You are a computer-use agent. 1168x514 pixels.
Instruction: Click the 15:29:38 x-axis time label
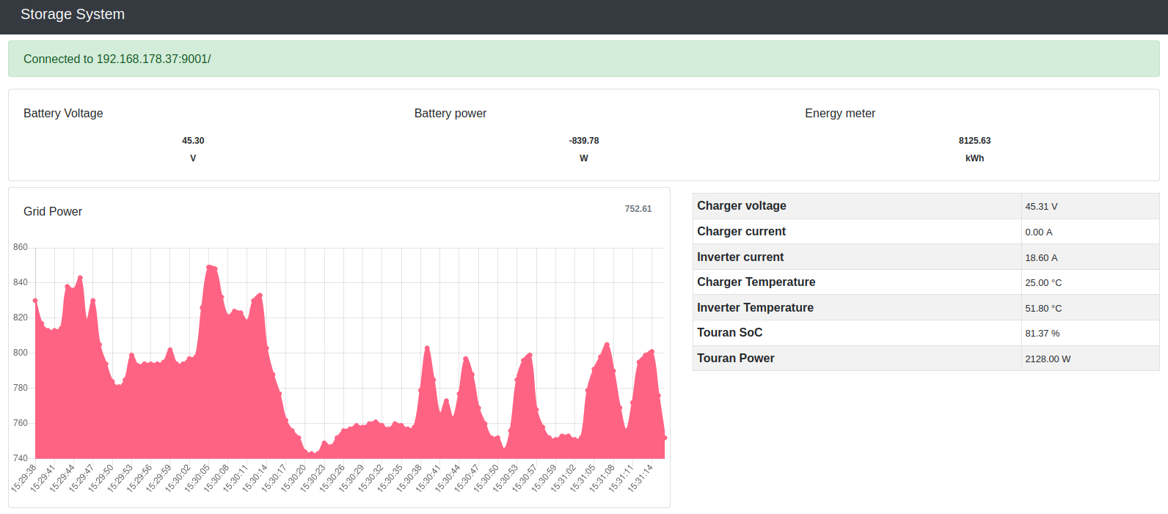[24, 478]
